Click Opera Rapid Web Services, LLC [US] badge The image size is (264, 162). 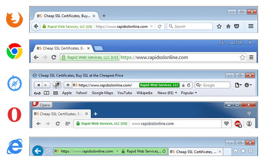102,123
